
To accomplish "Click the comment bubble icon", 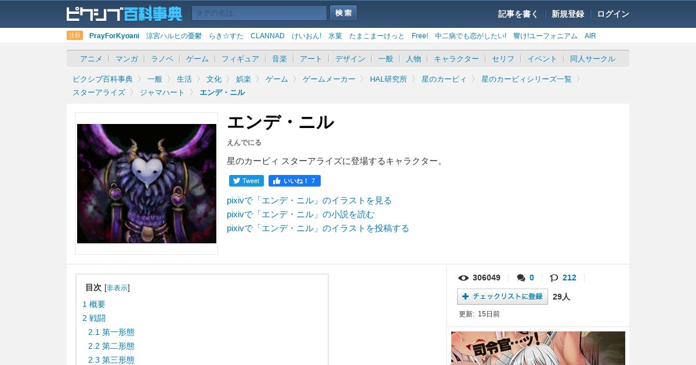I will (521, 278).
